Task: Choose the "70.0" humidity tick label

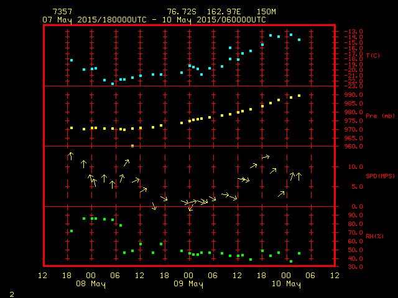Action: 355,233
